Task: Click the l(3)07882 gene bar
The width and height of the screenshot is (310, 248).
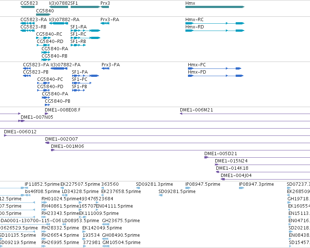Action: (59, 7)
